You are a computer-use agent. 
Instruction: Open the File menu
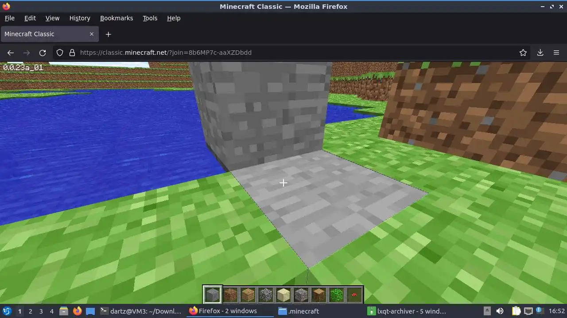9,18
